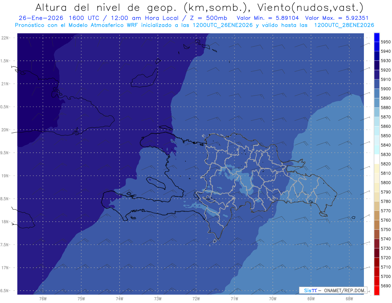Click the '76W' longitude label
This screenshot has width=392, height=303.
(x=43, y=298)
